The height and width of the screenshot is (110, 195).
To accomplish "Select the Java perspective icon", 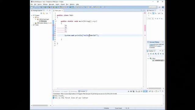I will [x=163, y=7].
